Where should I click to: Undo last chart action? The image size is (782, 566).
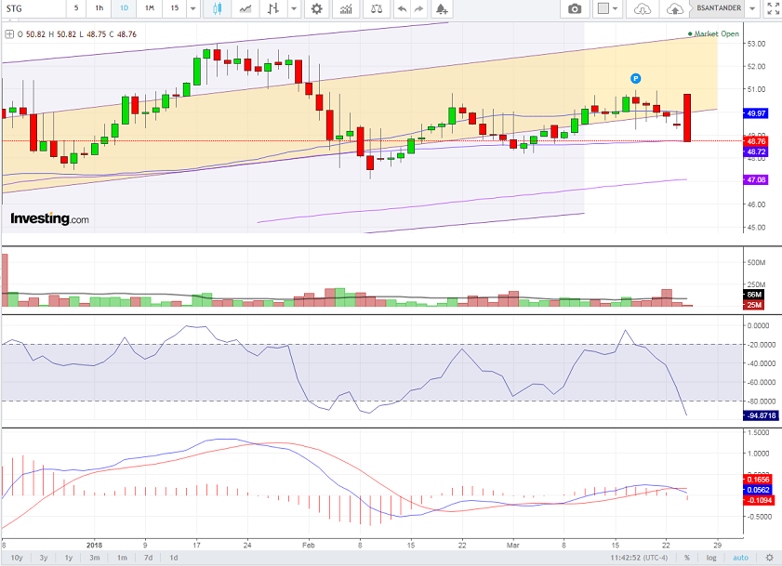[402, 9]
